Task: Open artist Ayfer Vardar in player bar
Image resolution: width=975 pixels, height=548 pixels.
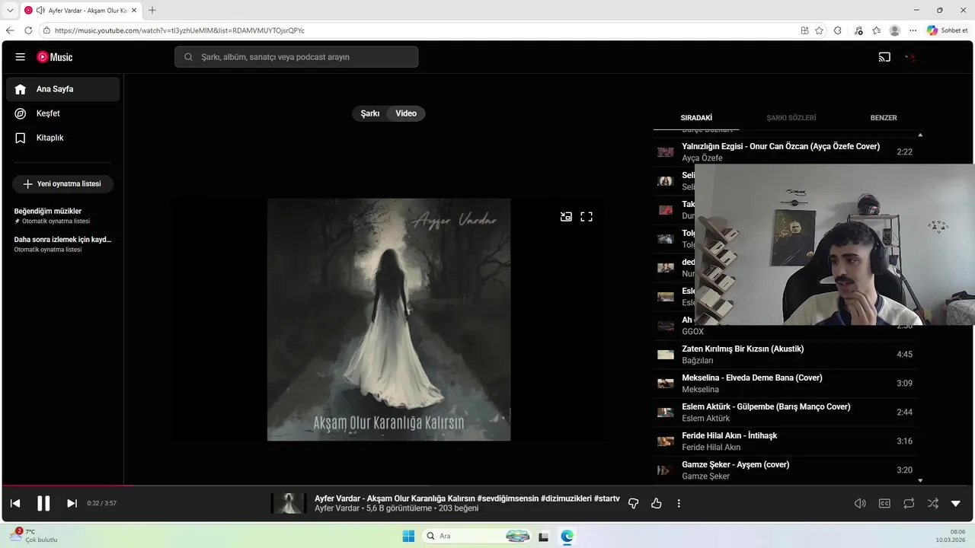Action: point(337,508)
